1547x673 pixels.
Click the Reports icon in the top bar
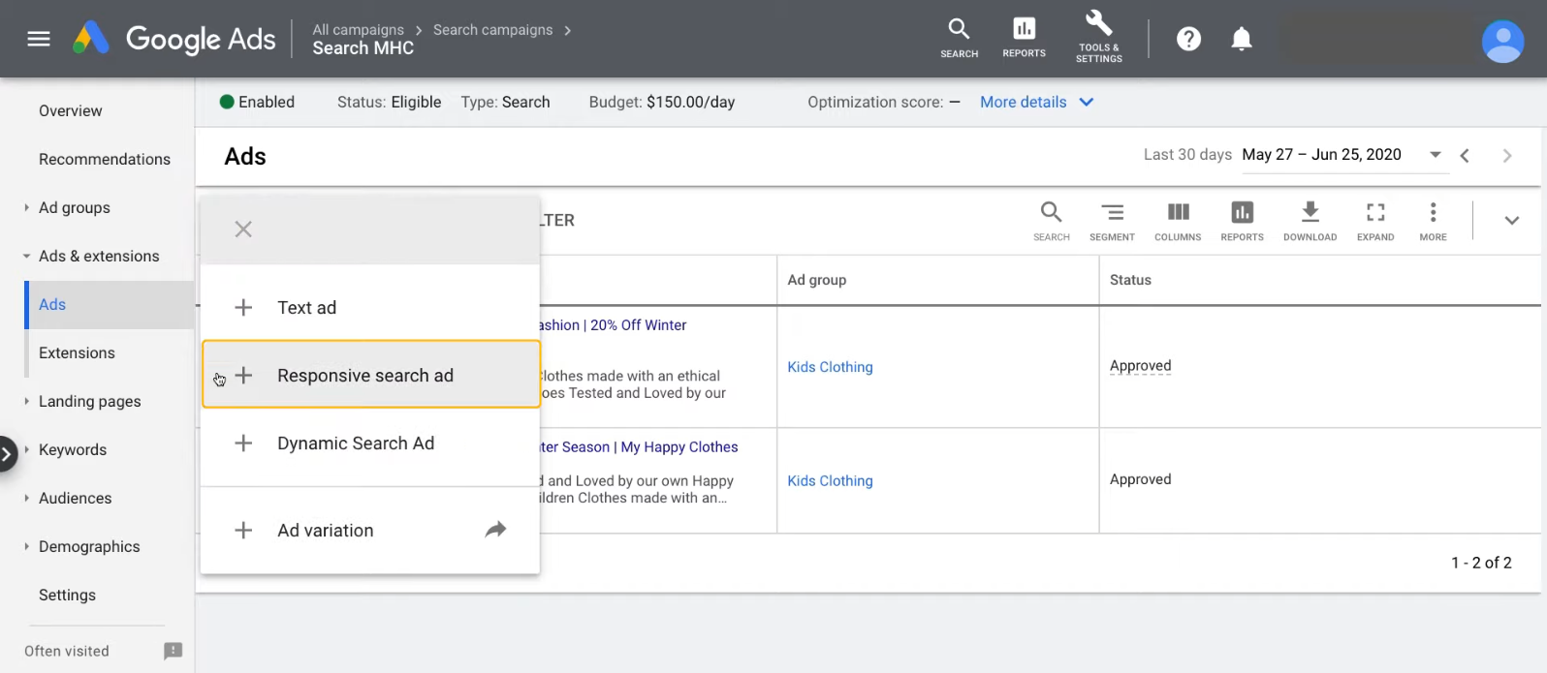1024,37
